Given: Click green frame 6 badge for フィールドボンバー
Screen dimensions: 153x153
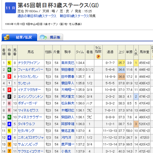Looking at the screenshot, I should (9, 70).
